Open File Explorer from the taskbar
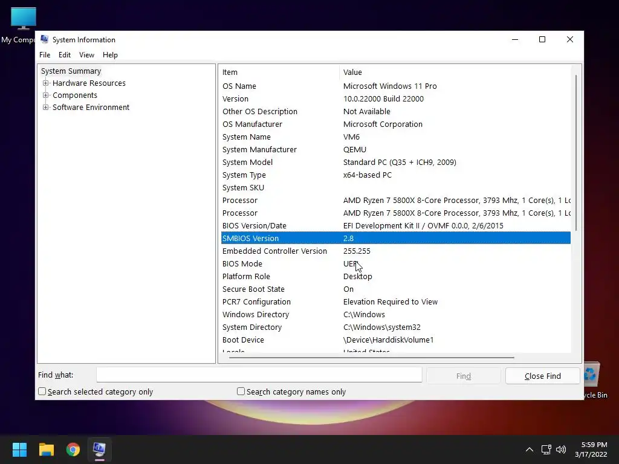619x464 pixels. click(46, 449)
